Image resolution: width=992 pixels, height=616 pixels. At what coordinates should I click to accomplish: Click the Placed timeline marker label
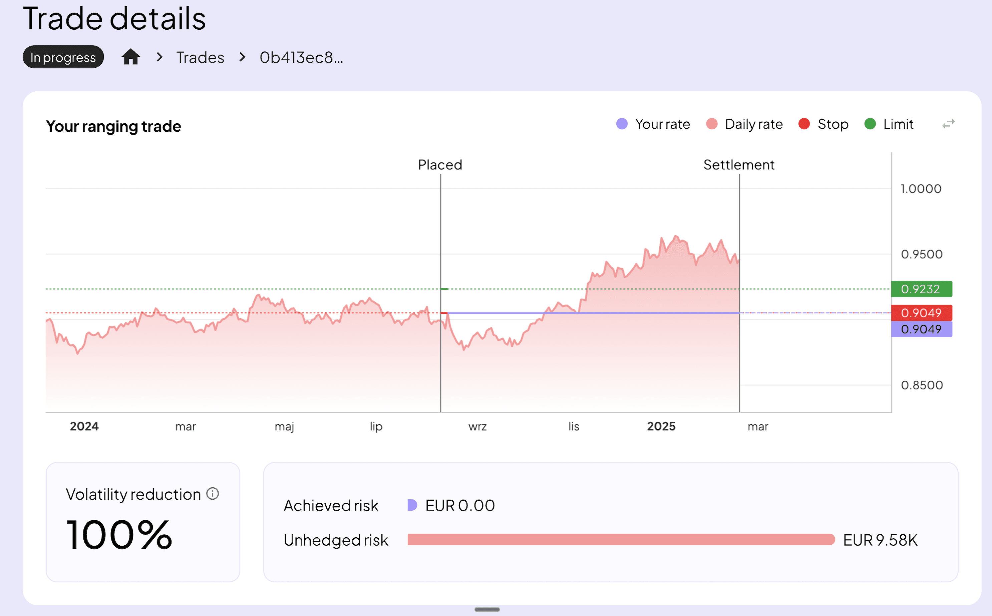tap(440, 165)
